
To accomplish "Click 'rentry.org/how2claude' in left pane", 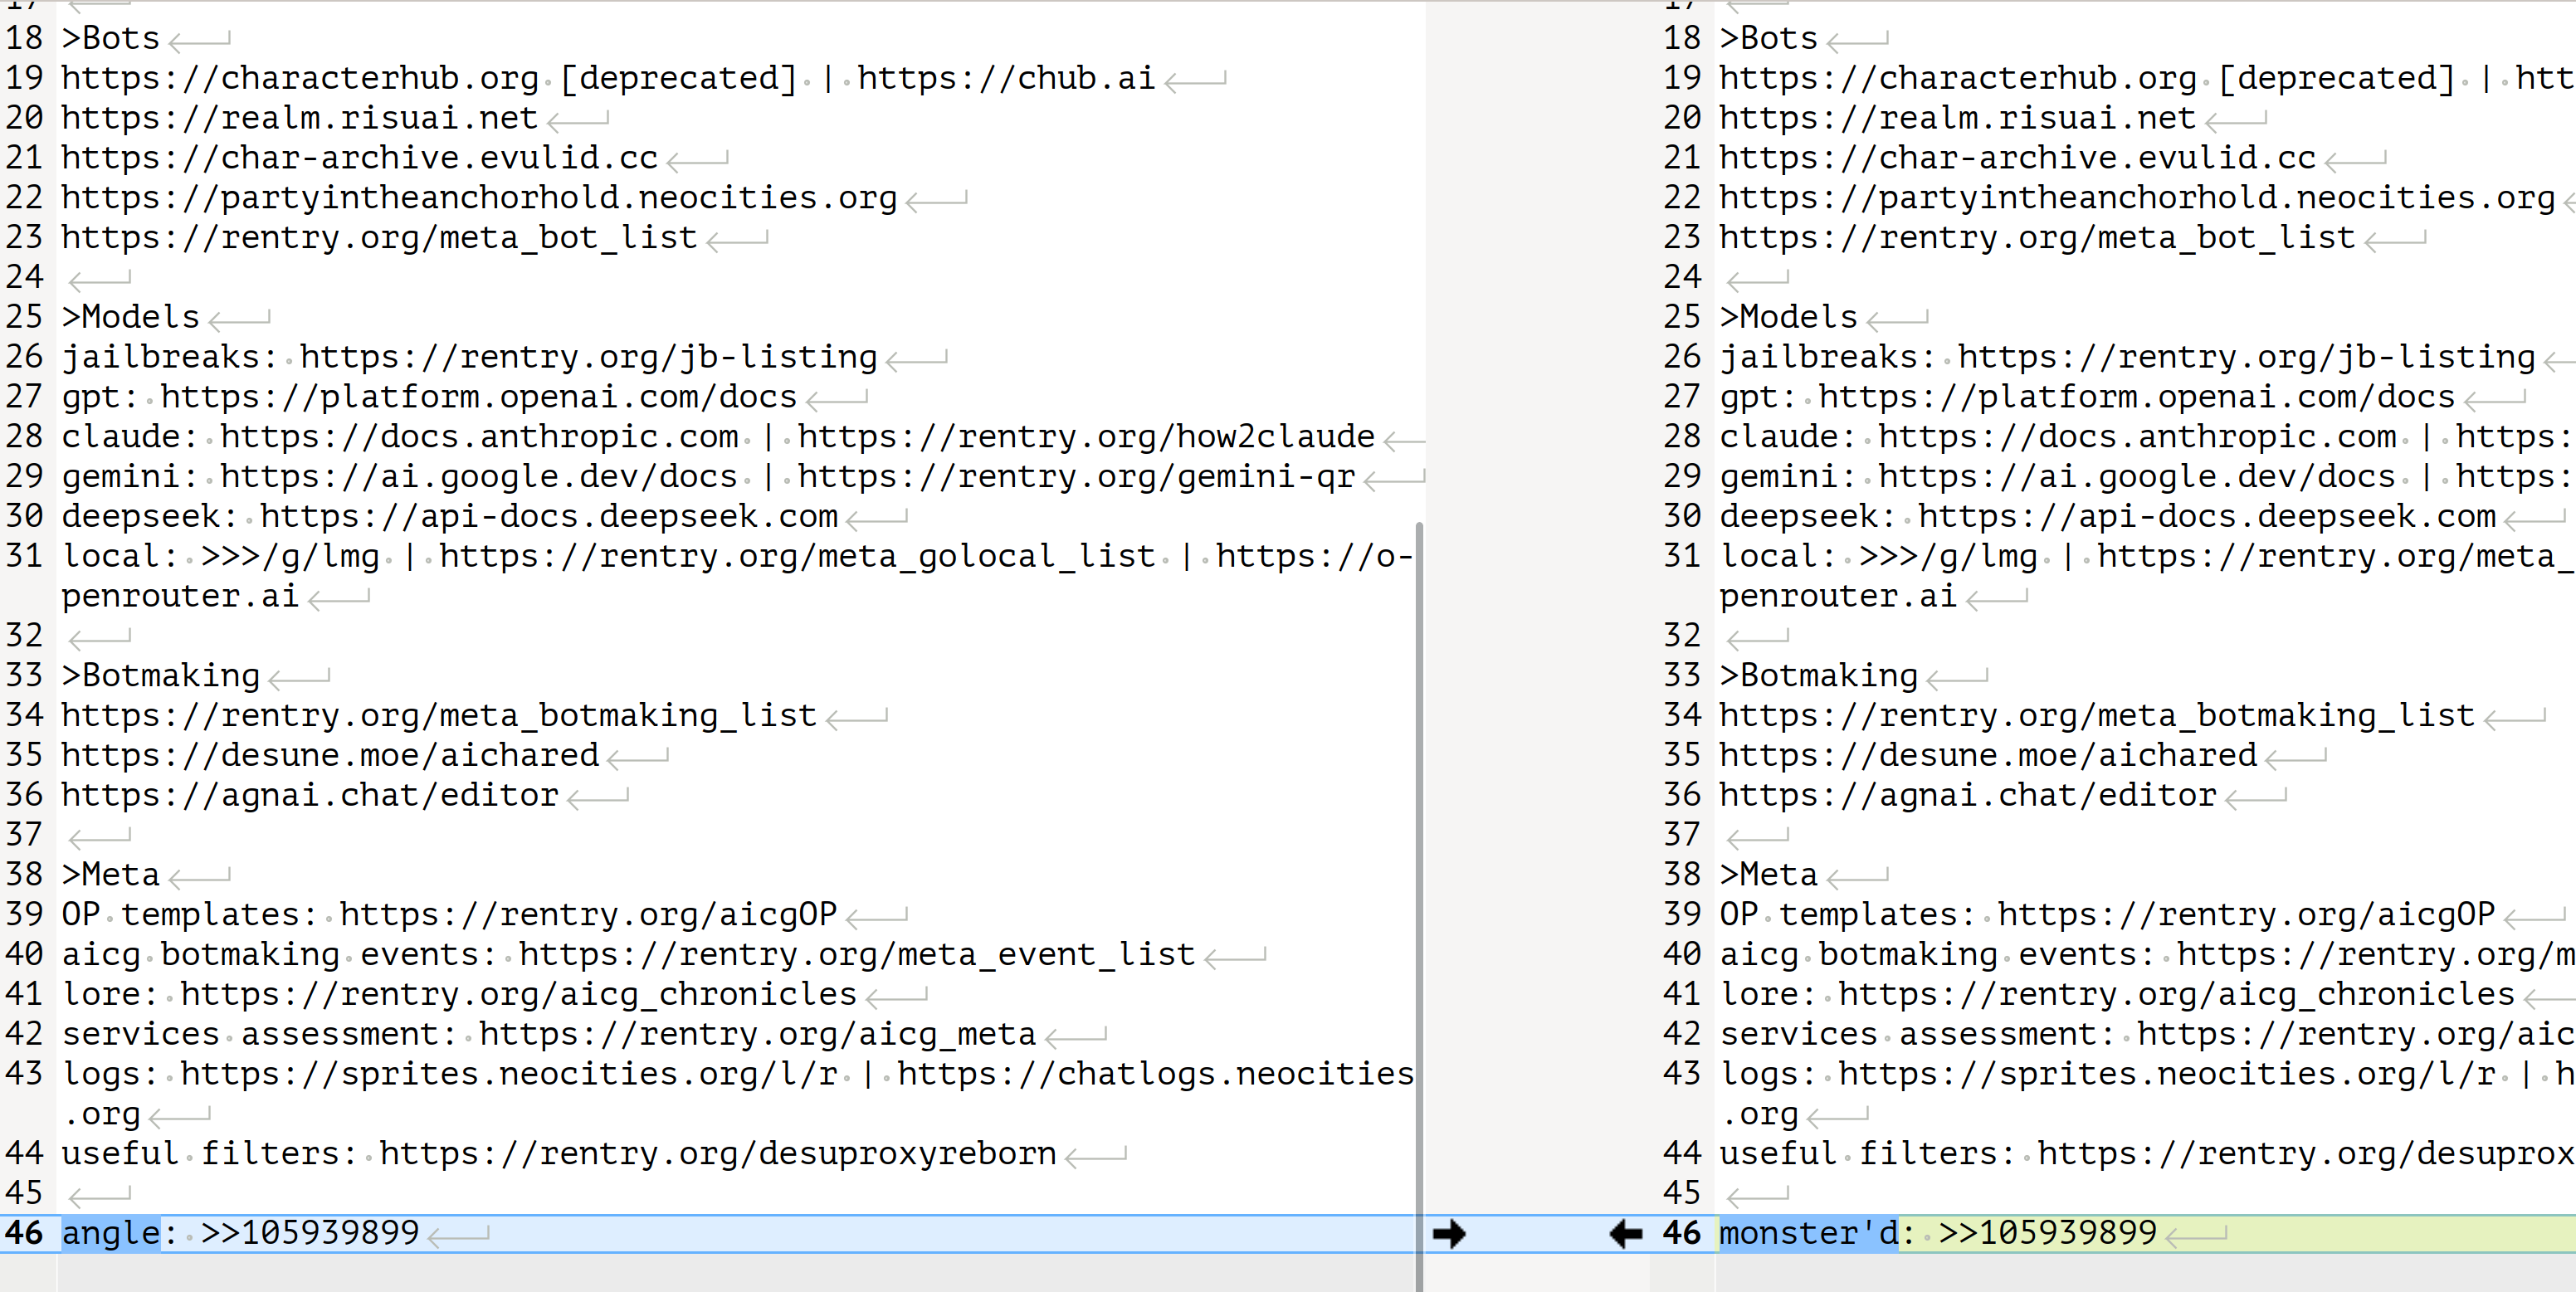I will click(x=1166, y=437).
